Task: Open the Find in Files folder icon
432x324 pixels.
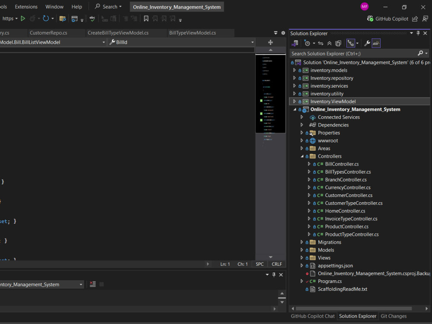Action: click(x=63, y=19)
